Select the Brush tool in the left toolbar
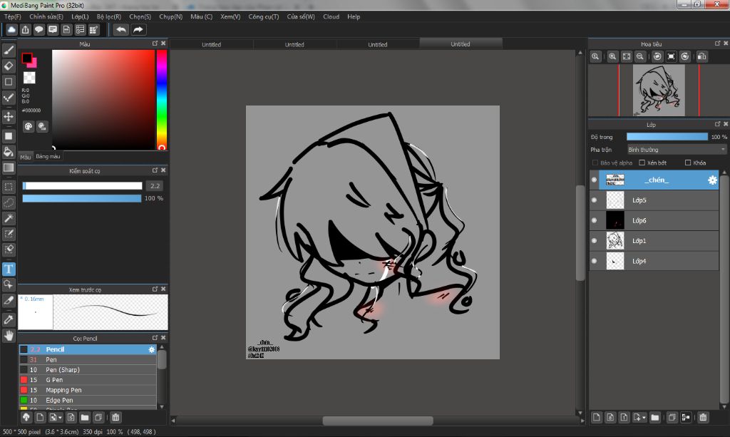This screenshot has height=437, width=730. pyautogui.click(x=9, y=50)
